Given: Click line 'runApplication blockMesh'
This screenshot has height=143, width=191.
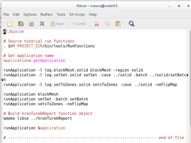Looking at the screenshot, I should [x=31, y=94].
